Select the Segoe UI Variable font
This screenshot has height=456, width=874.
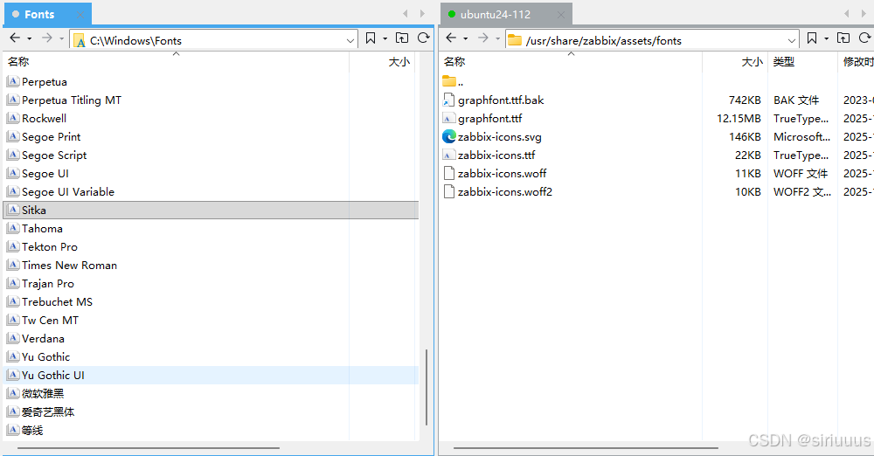click(67, 192)
